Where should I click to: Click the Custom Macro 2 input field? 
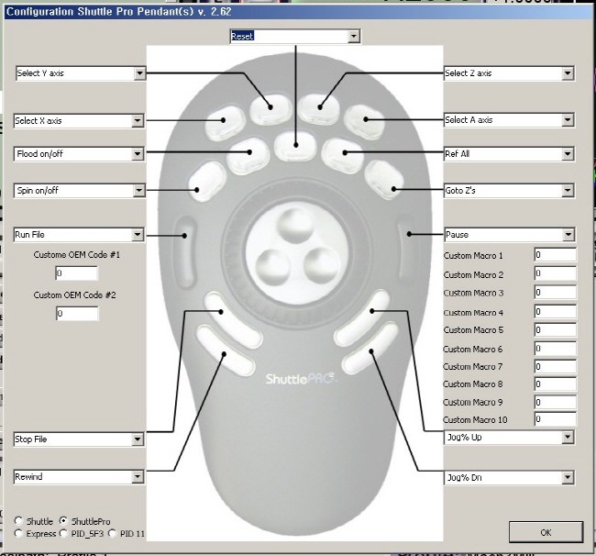pyautogui.click(x=556, y=273)
